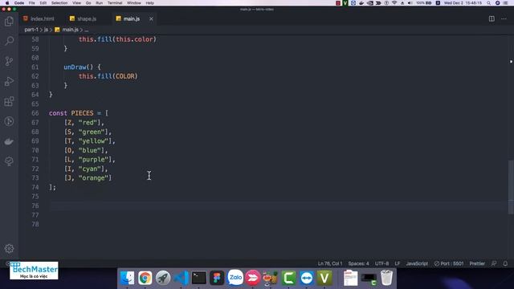The height and width of the screenshot is (289, 514).
Task: Open the Go menu
Action: tap(88, 3)
